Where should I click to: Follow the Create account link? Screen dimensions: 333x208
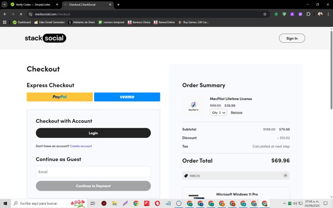[81, 146]
